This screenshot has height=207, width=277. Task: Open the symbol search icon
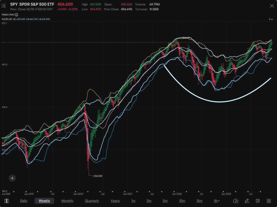4,6
